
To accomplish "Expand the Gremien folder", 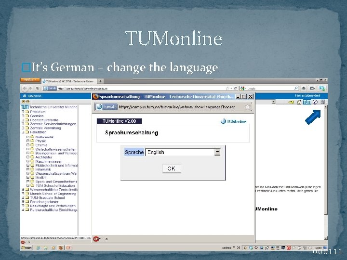I will pos(23,116).
